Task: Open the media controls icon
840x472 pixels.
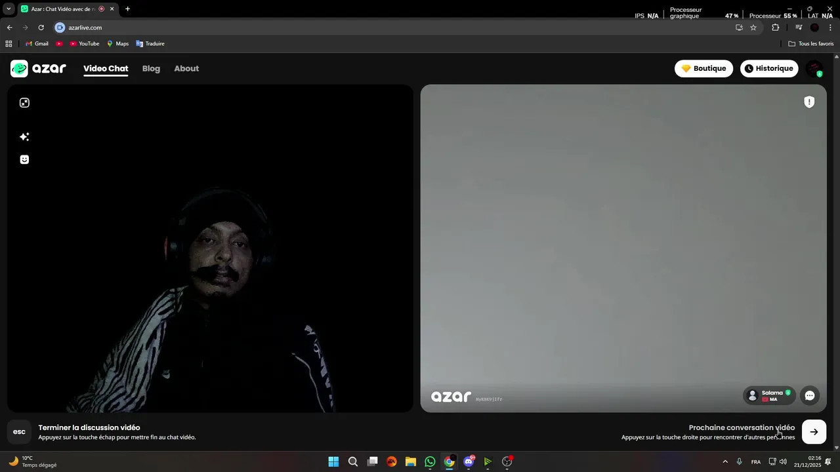Action: 799,28
